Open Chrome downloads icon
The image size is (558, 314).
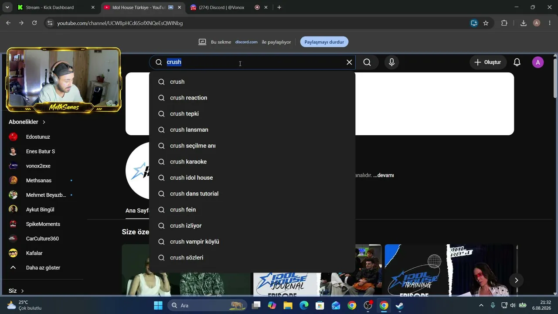click(524, 23)
